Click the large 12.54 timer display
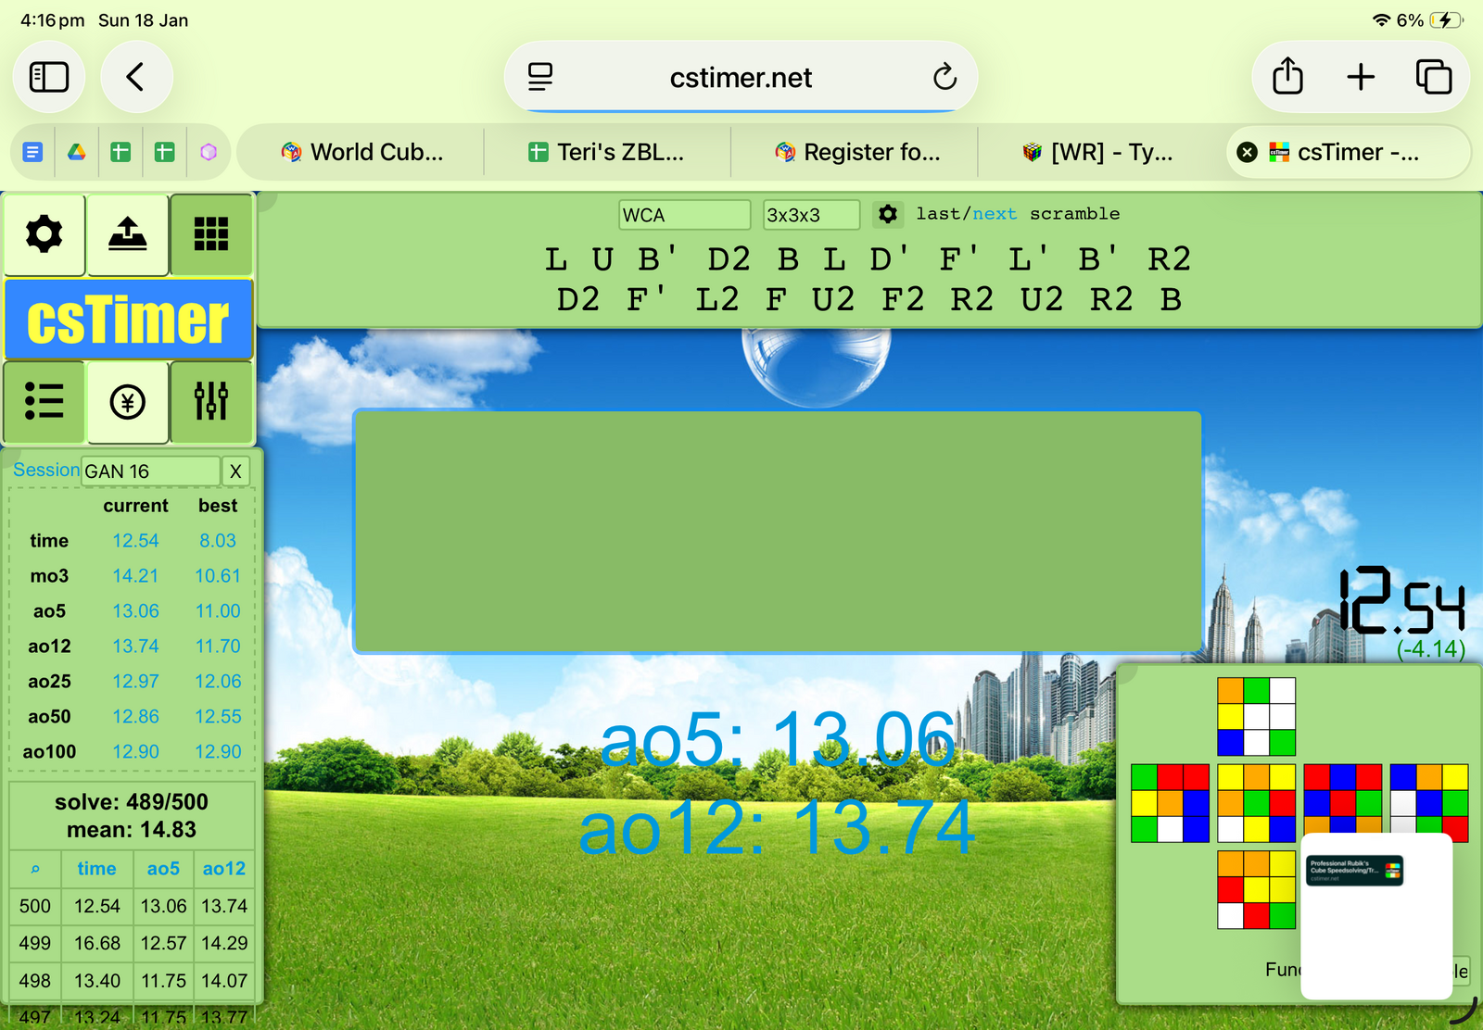The width and height of the screenshot is (1483, 1030). click(x=1401, y=602)
